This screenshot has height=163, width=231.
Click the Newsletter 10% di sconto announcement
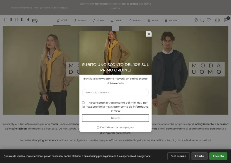coord(115,6)
